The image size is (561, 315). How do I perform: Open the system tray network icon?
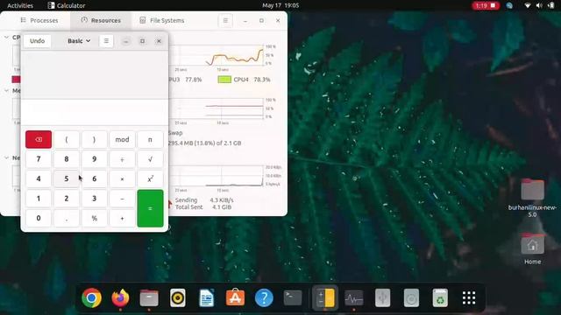(528, 5)
